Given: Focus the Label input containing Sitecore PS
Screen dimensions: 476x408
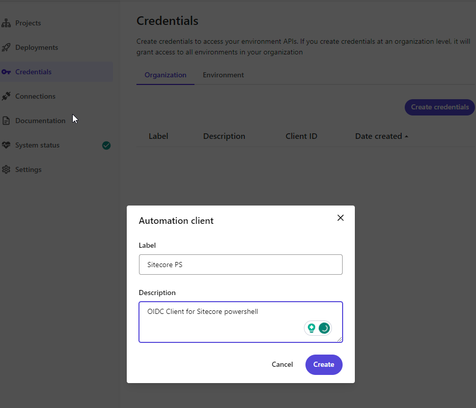Looking at the screenshot, I should coord(240,265).
